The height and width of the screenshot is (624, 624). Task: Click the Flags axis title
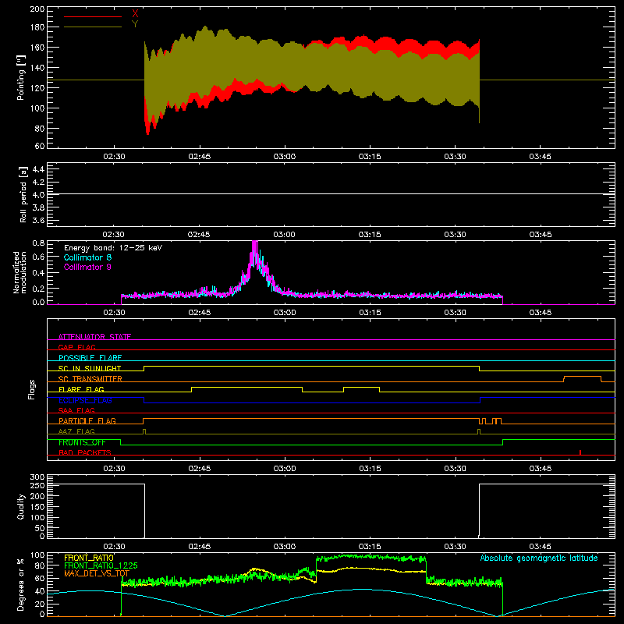pyautogui.click(x=32, y=389)
